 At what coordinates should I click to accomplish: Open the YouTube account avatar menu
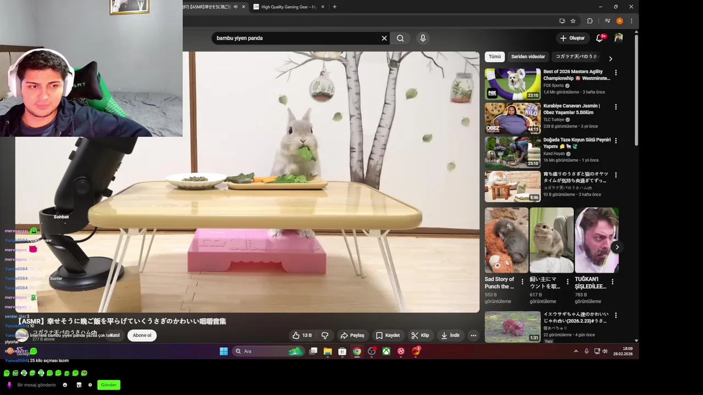click(x=618, y=38)
